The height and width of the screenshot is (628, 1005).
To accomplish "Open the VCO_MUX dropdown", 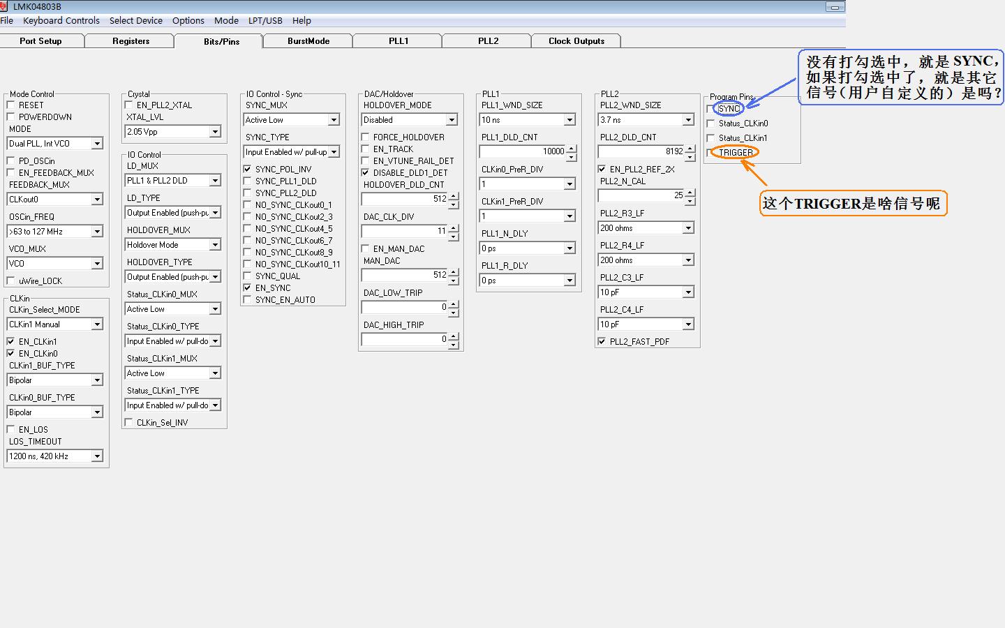I will 55,264.
